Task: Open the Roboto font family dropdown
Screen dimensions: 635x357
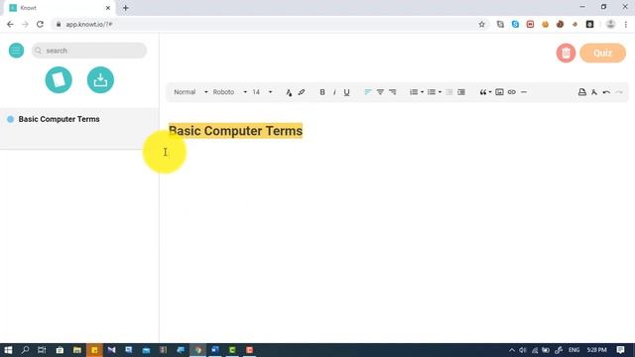Action: 229,92
